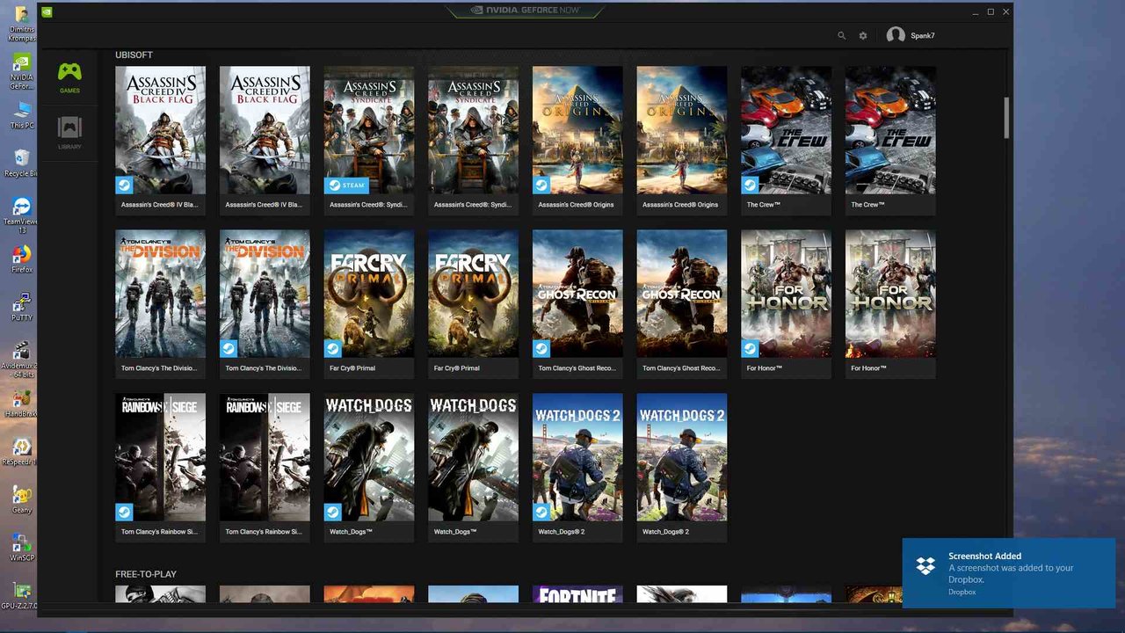Click Steam badge on Rainbow Six Siege cover
1125x633 pixels.
[x=124, y=513]
